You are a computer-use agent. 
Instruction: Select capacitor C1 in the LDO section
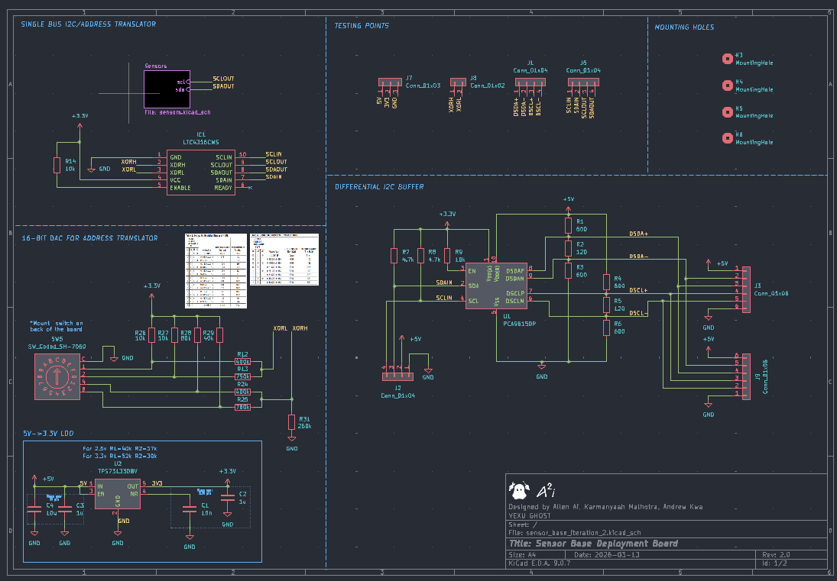click(188, 510)
